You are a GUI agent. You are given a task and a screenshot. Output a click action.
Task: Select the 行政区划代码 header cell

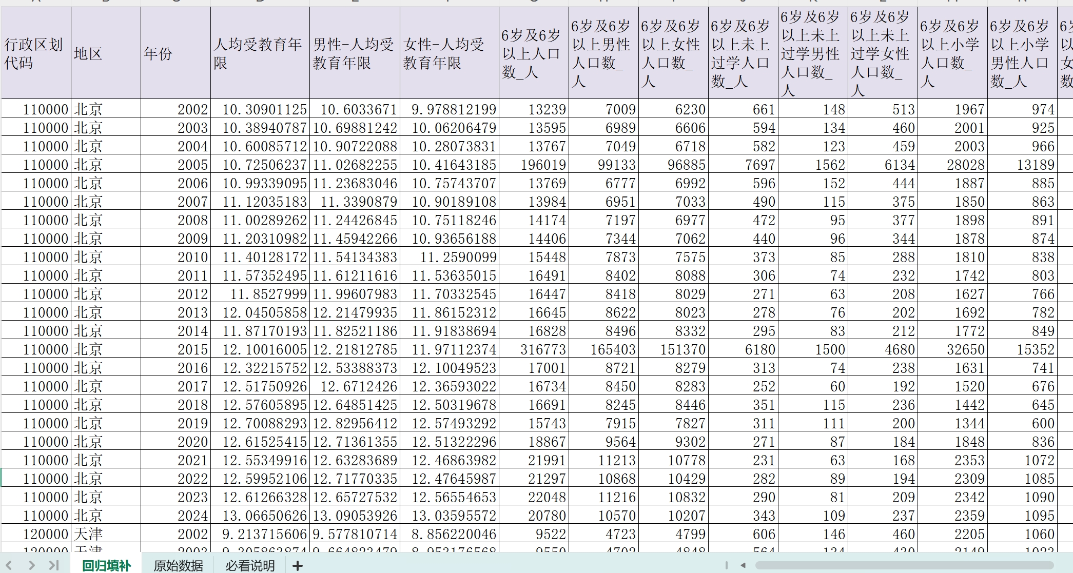click(35, 53)
